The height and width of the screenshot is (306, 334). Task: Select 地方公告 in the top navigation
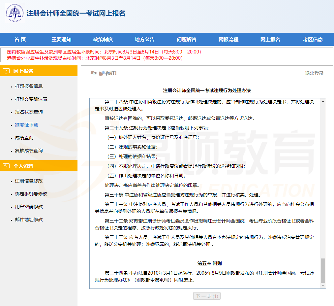pyautogui.click(x=144, y=40)
